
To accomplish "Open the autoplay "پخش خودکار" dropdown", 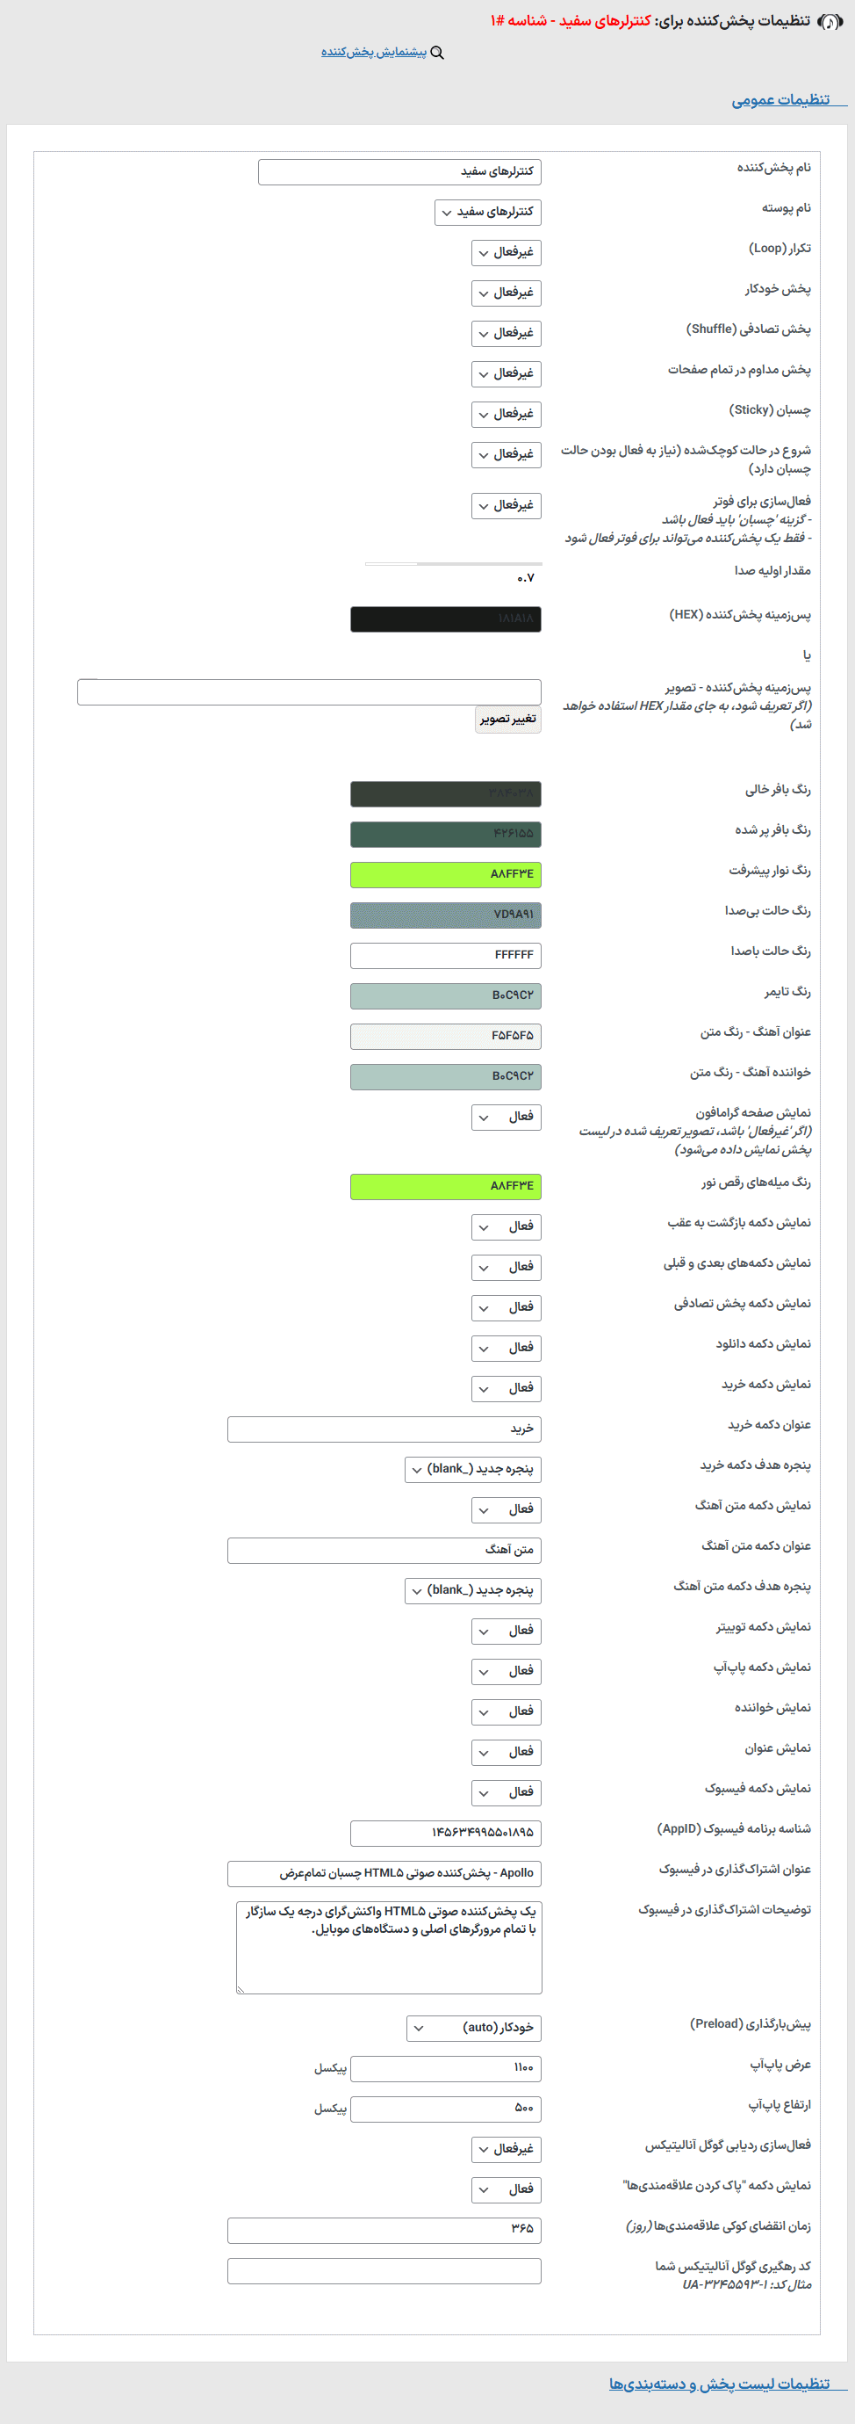I will tap(506, 293).
